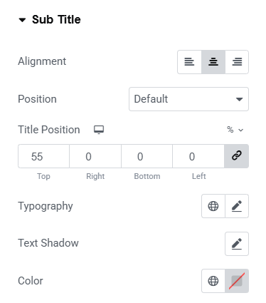Focus the Bottom value input field
Screen dimensions: 266x303
click(147, 156)
